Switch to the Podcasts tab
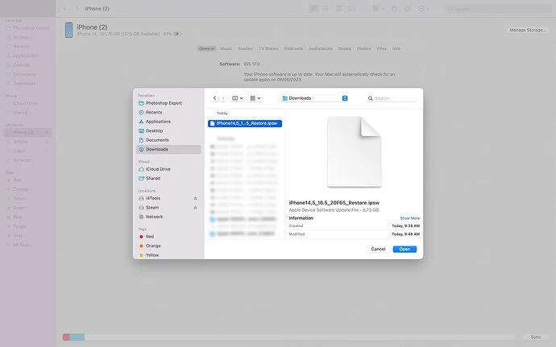 point(293,48)
